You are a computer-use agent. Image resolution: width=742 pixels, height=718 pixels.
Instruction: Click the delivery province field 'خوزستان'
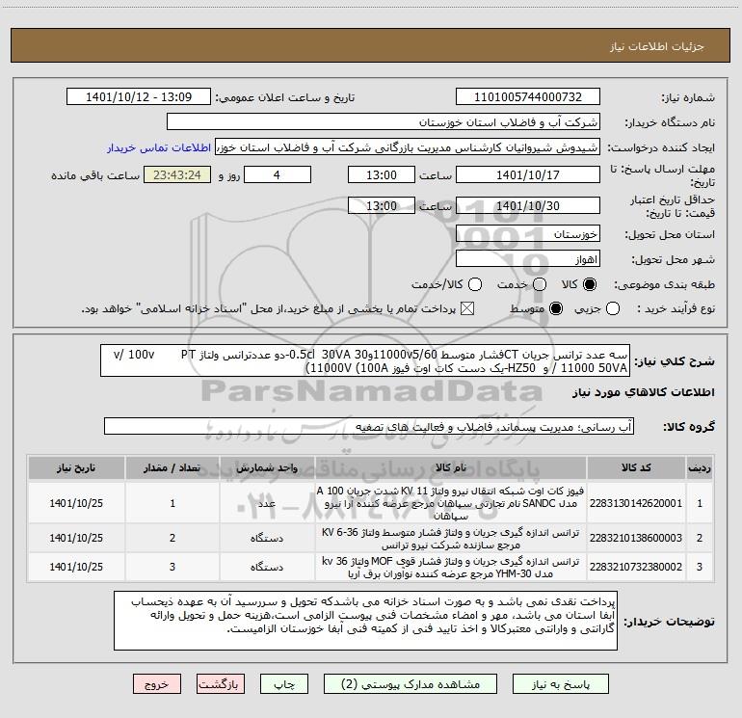[x=528, y=234]
